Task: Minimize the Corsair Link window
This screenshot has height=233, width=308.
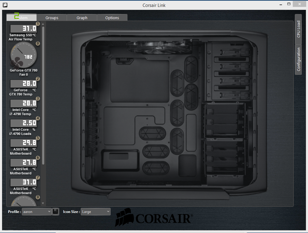Action: [281, 4]
